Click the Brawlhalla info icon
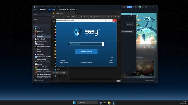188x105 pixels. [x=149, y=47]
